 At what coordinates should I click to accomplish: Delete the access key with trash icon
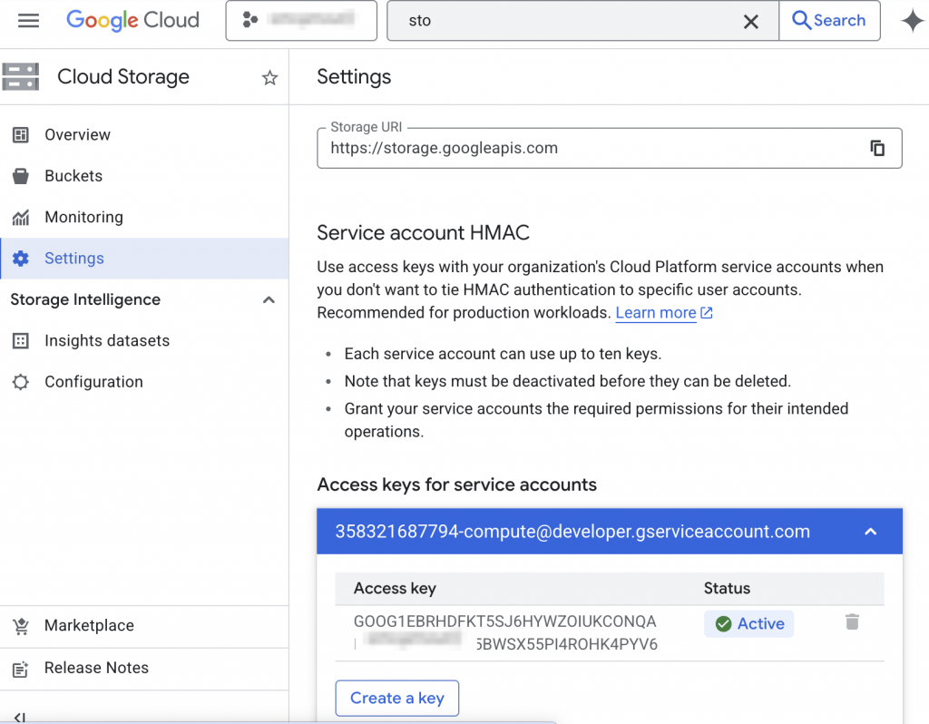point(852,622)
